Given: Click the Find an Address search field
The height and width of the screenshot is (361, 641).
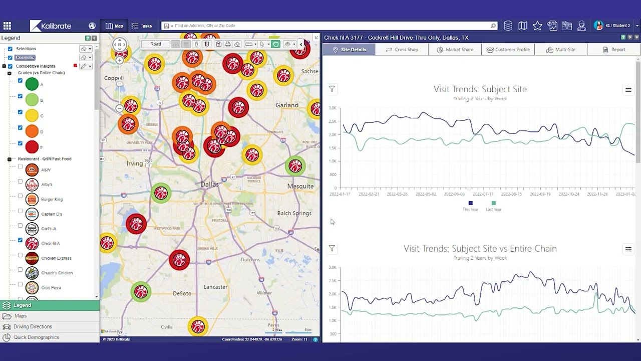Looking at the screenshot, I should pyautogui.click(x=331, y=26).
